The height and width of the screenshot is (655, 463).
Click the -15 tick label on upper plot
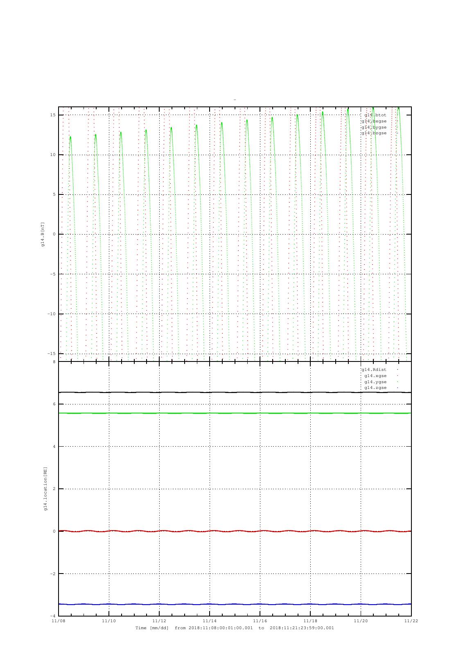pyautogui.click(x=52, y=354)
